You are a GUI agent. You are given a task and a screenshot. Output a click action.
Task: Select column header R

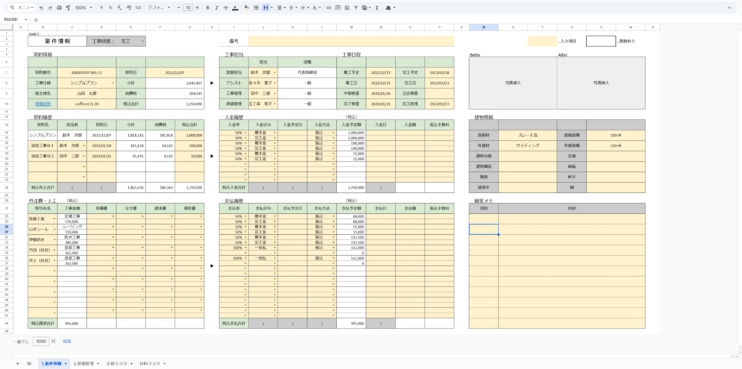tap(483, 28)
